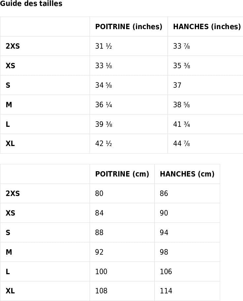243x301 pixels.
Task: Click the "Guide des tailles" heading
Action: tap(31, 4)
